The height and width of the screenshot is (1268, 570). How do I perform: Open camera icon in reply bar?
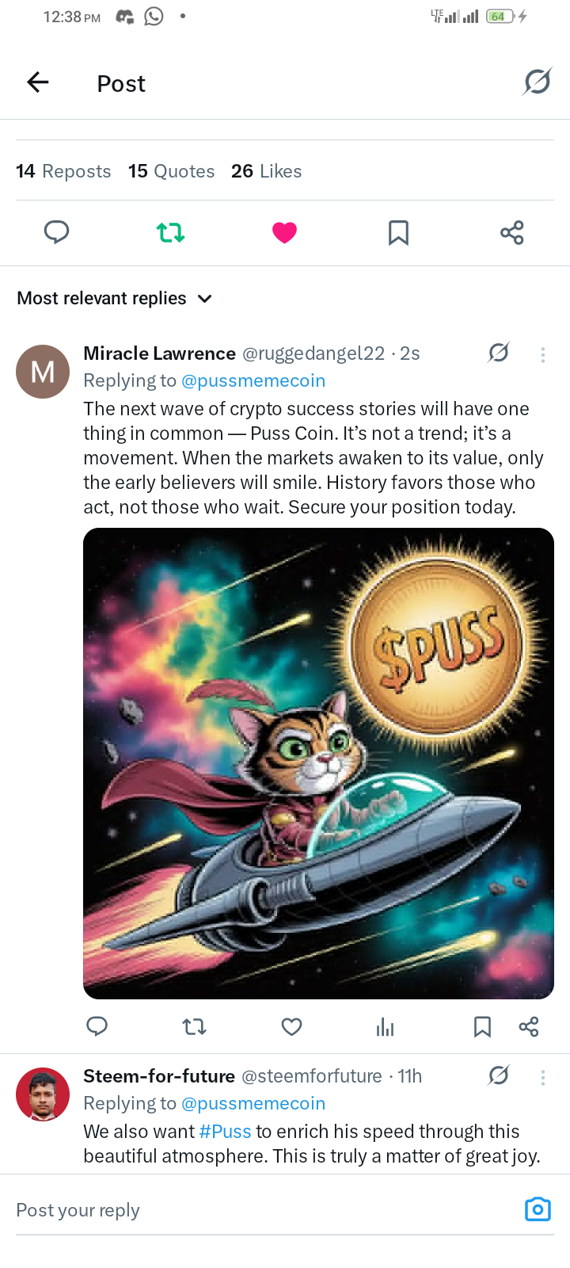pyautogui.click(x=538, y=1209)
